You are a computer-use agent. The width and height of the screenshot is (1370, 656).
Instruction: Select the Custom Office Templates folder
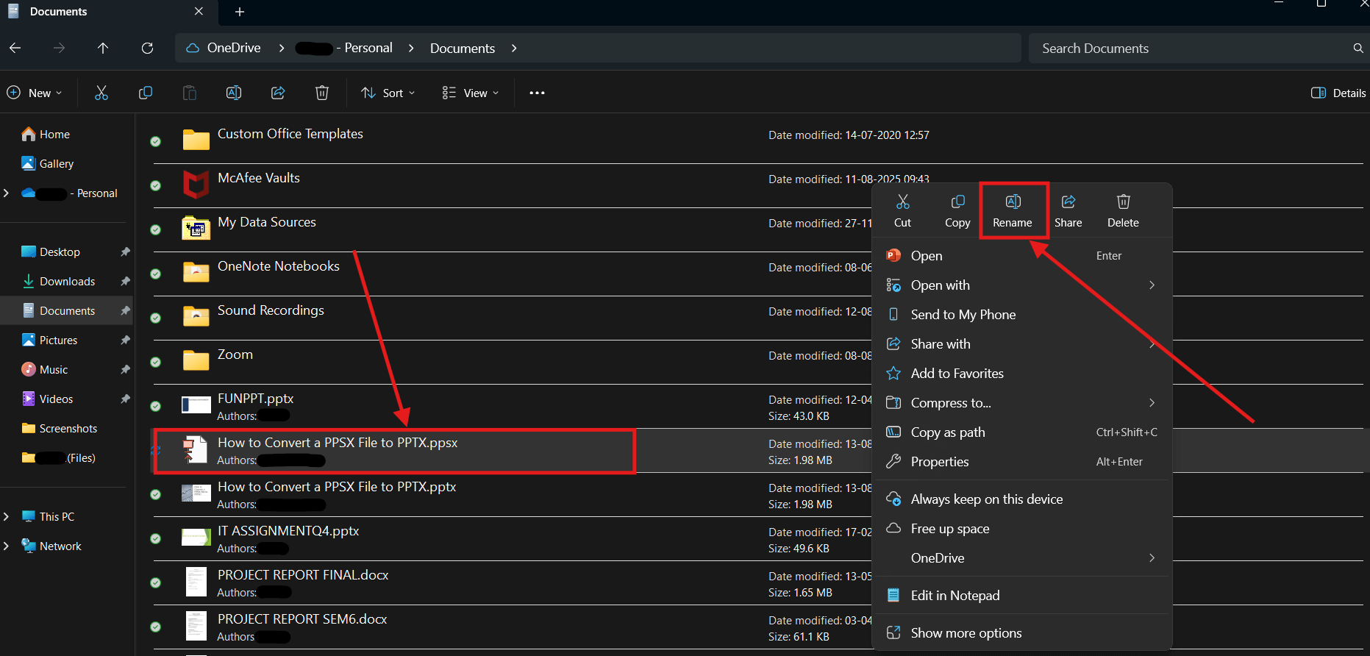click(x=290, y=134)
